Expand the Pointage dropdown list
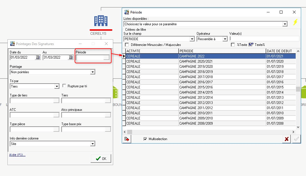Screen dimensions: 306x176 point(92,72)
